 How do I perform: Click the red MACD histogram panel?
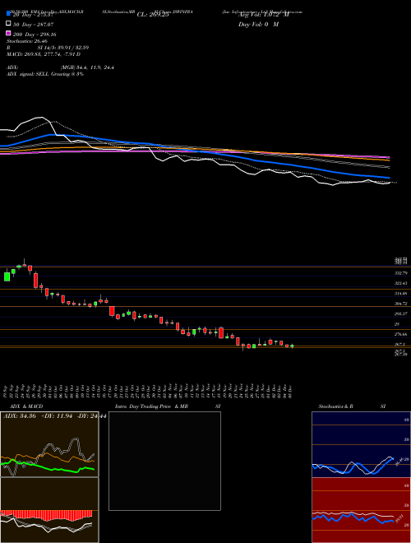click(49, 510)
